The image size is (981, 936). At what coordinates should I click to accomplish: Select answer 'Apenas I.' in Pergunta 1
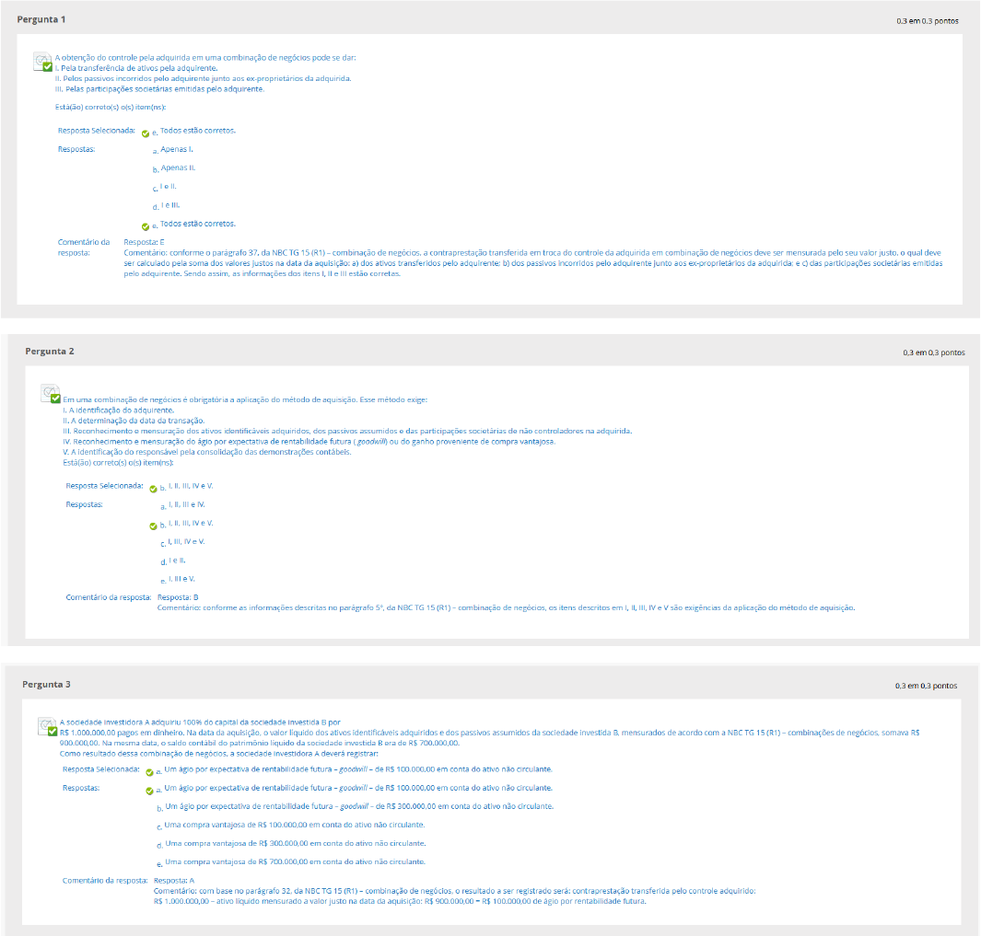pyautogui.click(x=177, y=149)
